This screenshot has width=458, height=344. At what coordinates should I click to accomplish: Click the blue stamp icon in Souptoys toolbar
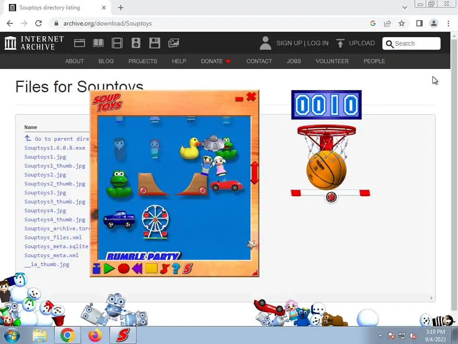tap(97, 269)
